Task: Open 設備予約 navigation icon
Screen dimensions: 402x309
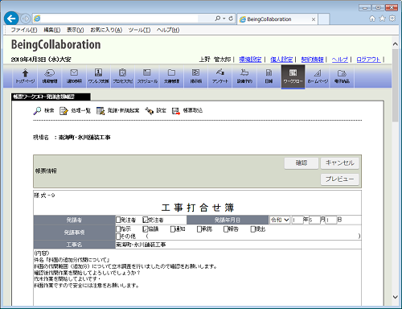Action: (x=244, y=76)
